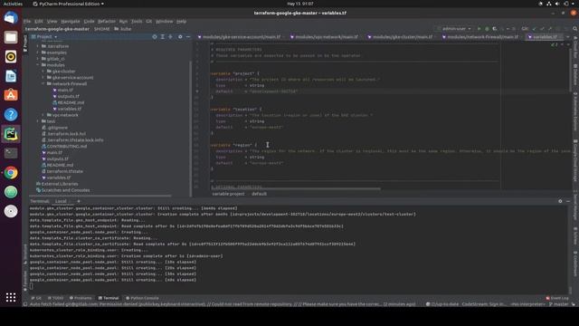Open the Refactor menu
Viewport: 579px width, 326px height.
pos(107,22)
